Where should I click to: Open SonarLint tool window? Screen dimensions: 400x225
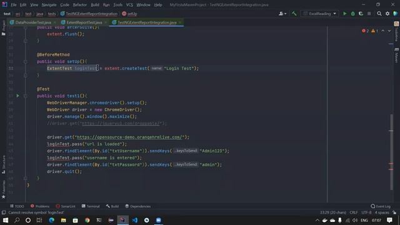[66, 206]
